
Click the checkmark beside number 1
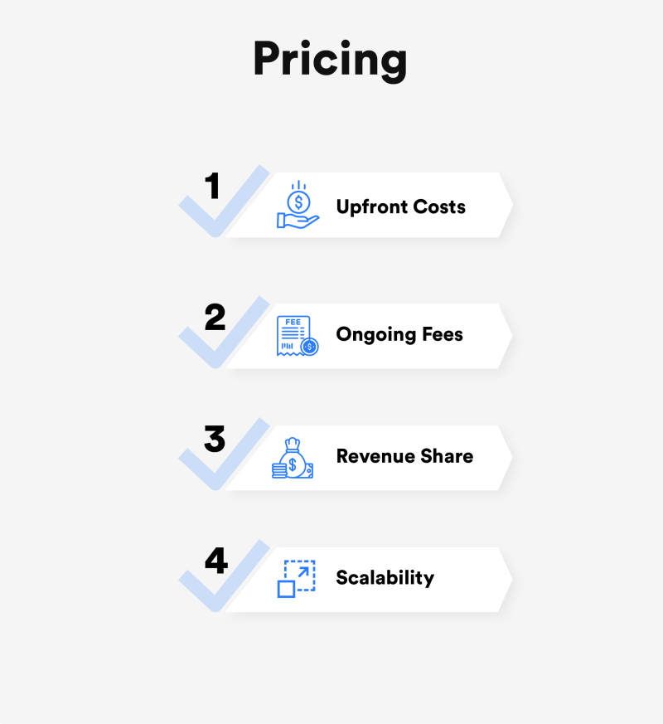pyautogui.click(x=225, y=202)
